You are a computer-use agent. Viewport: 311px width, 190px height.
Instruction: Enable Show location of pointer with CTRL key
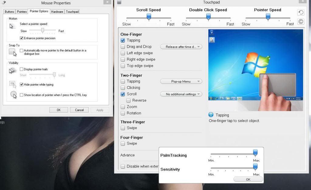[22, 95]
